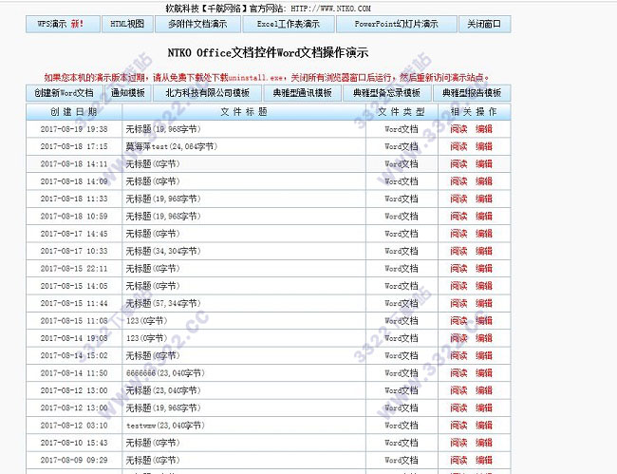
Task: Select title 莫海萍test(24,064字节)
Action: [x=172, y=146]
